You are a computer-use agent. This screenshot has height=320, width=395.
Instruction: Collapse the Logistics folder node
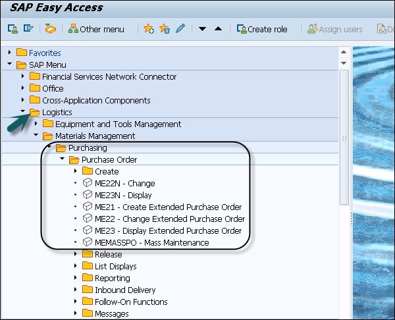pyautogui.click(x=23, y=113)
